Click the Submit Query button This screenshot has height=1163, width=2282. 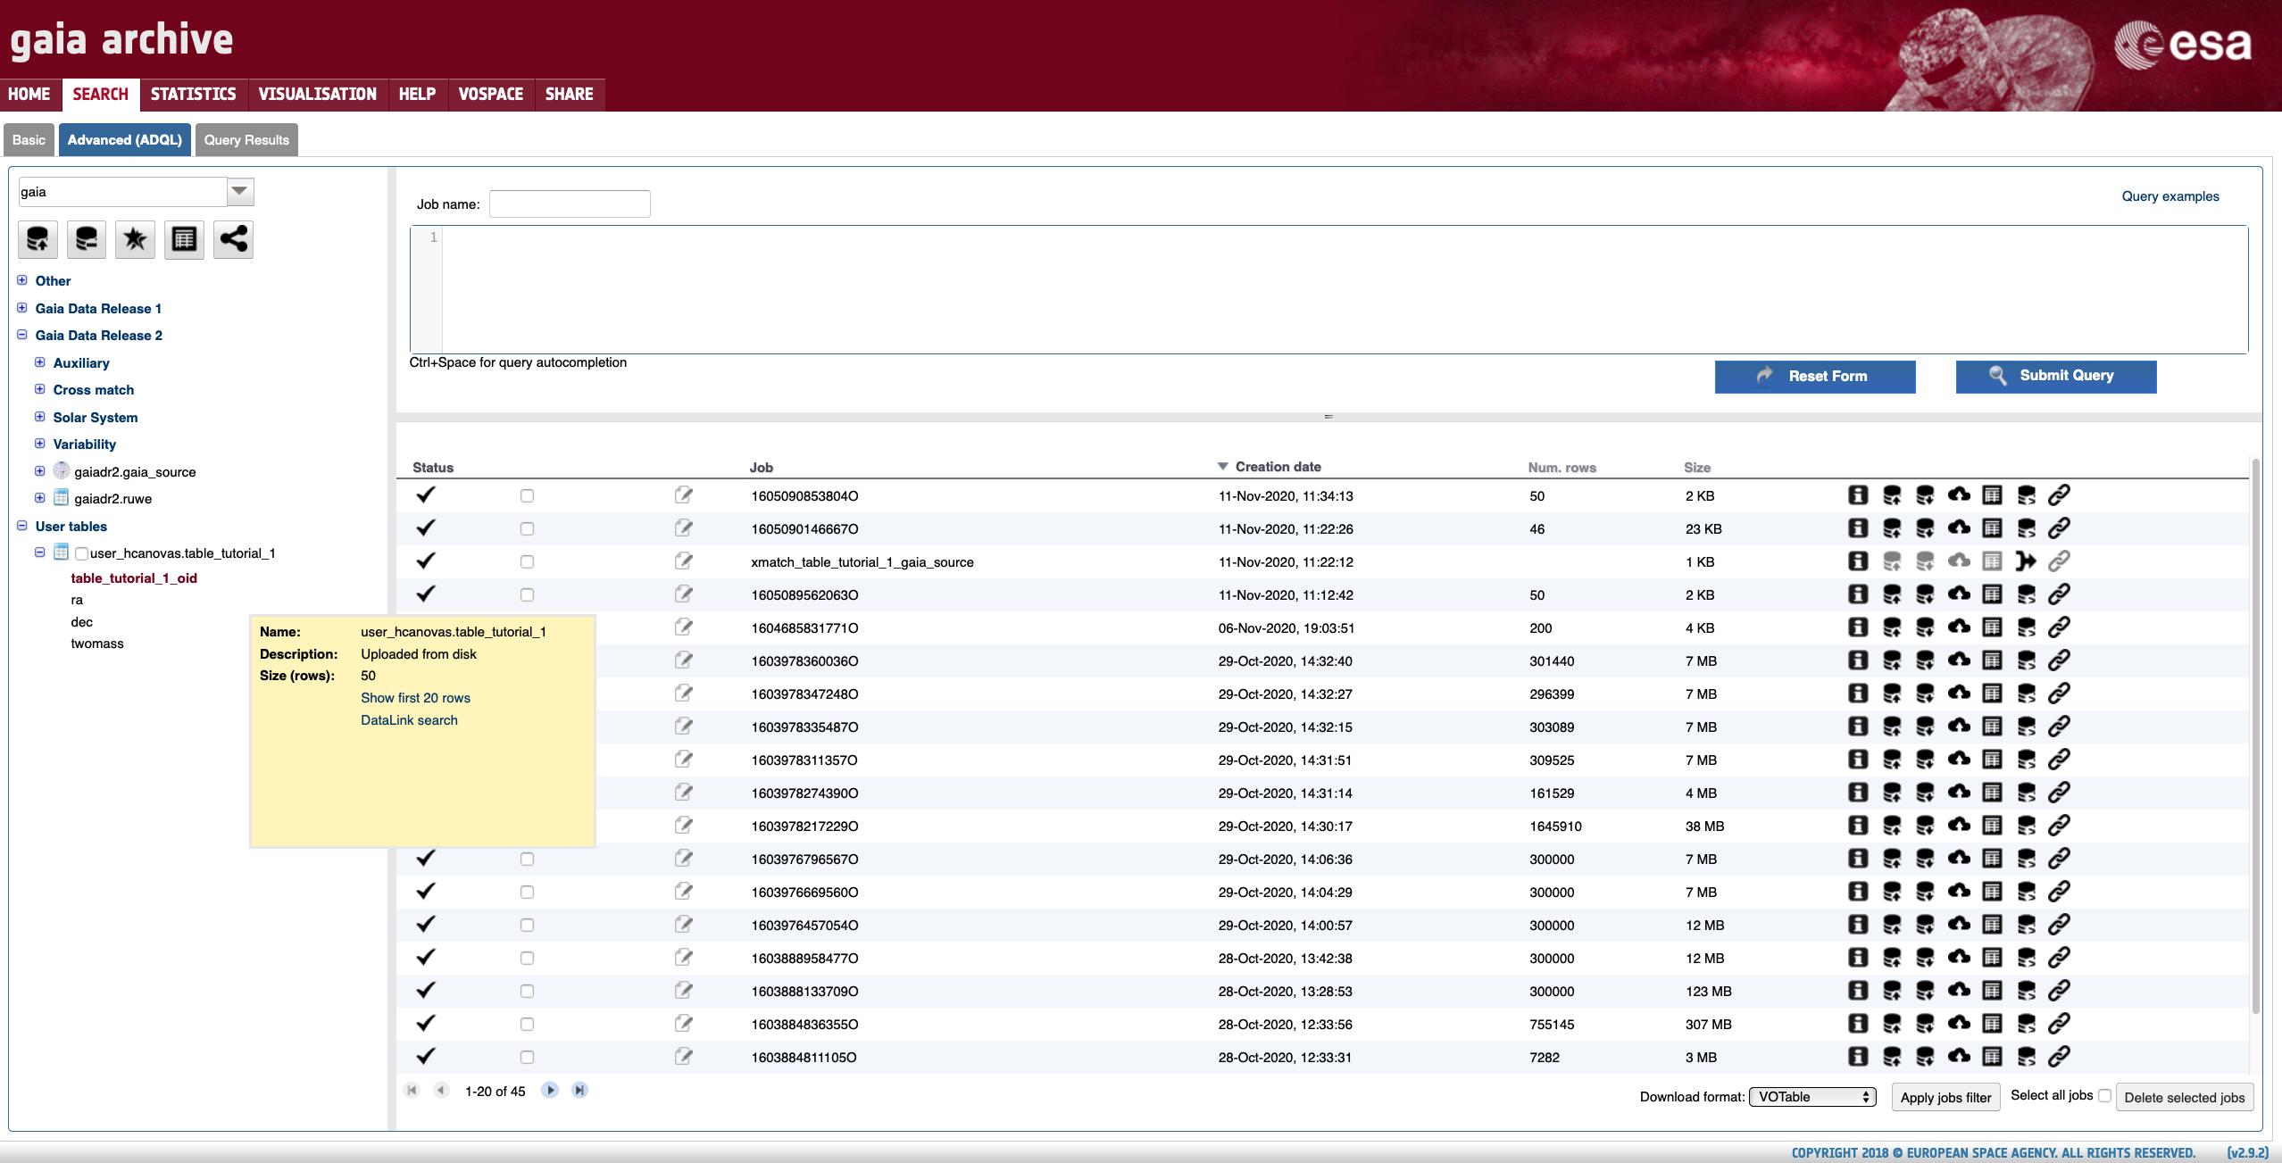(2056, 377)
